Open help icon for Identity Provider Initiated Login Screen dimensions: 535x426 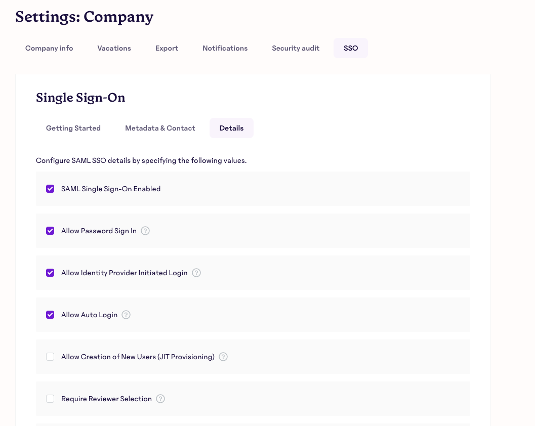click(196, 273)
